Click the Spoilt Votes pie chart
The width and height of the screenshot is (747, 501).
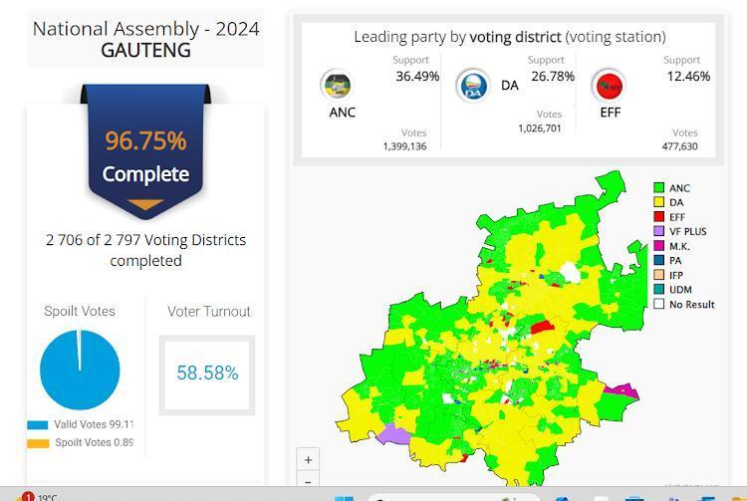point(80,370)
